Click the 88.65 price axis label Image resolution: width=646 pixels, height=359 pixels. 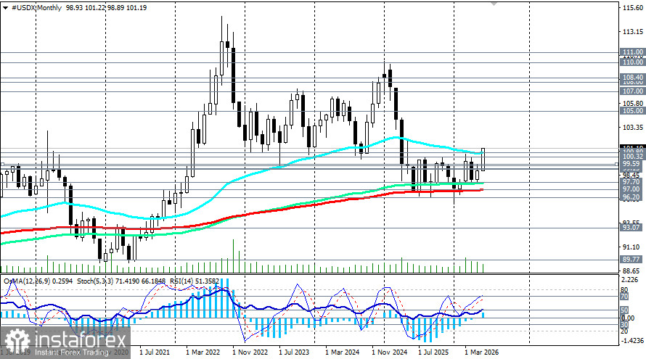632,271
